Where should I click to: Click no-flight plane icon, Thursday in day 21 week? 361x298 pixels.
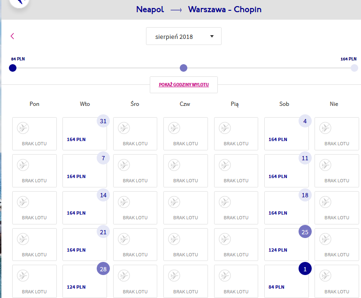[x=174, y=239]
